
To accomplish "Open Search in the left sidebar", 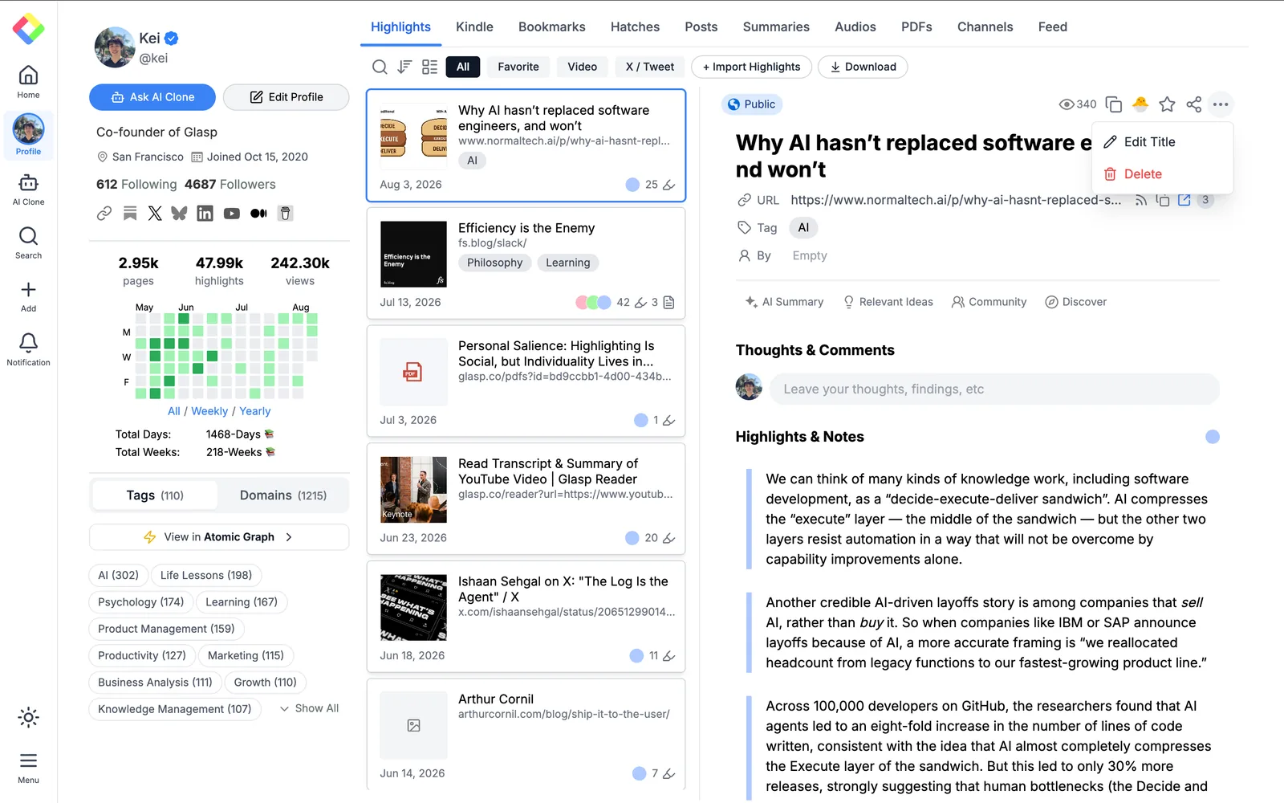I will (x=28, y=243).
